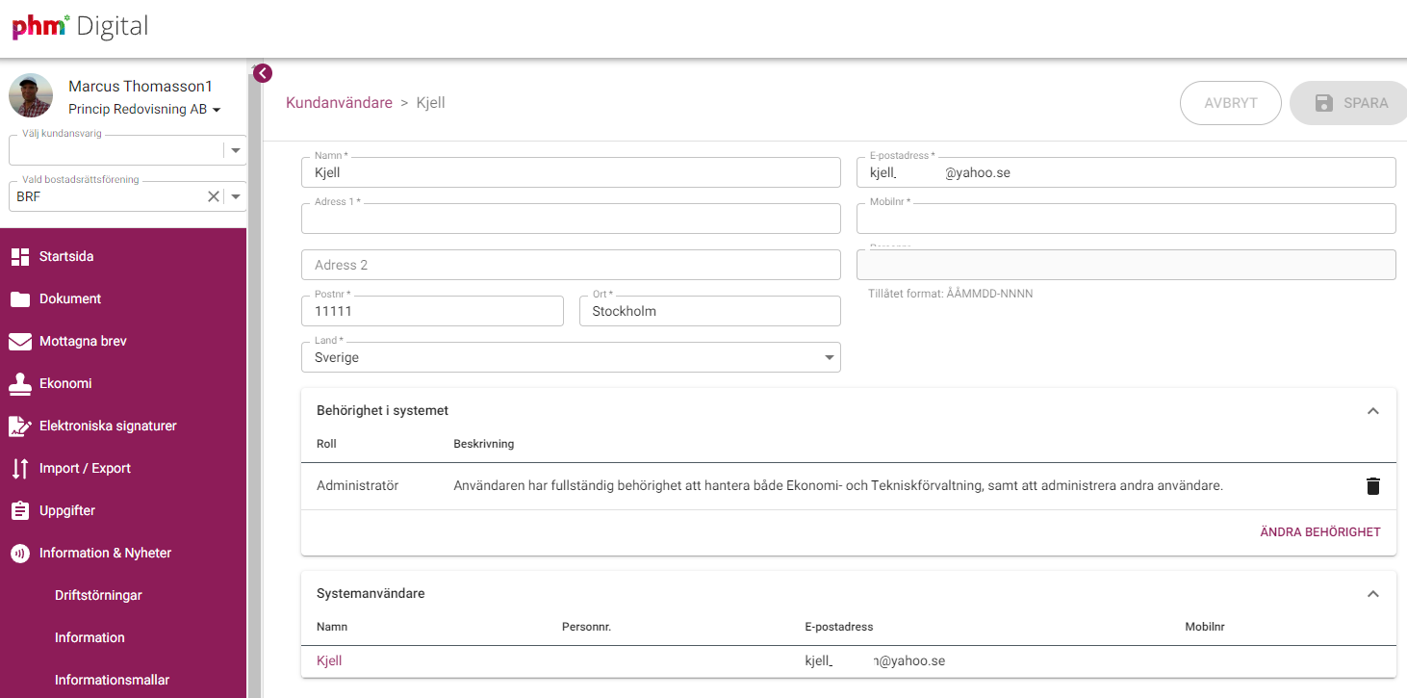Delete the Administratör role with trash icon
This screenshot has height=698, width=1407.
1372,486
